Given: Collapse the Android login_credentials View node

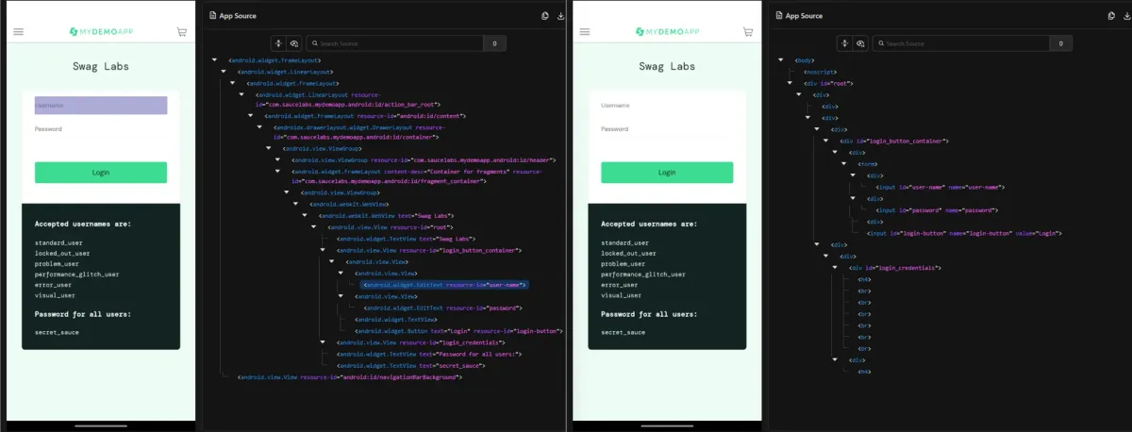Looking at the screenshot, I should point(324,342).
